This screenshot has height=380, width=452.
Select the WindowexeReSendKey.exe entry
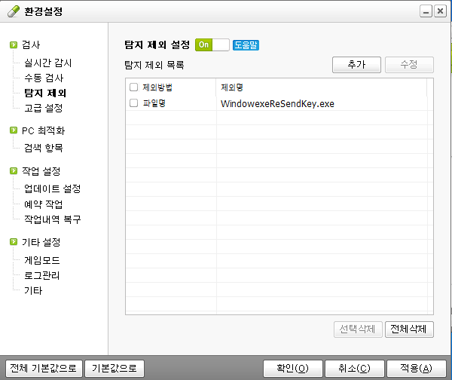point(277,103)
